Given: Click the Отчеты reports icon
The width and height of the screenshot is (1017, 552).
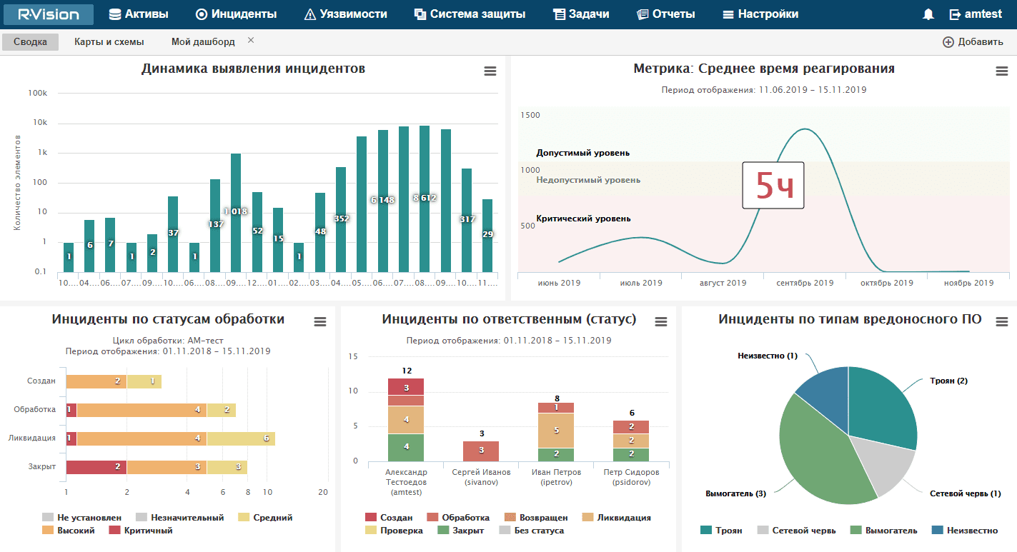Looking at the screenshot, I should pyautogui.click(x=642, y=14).
